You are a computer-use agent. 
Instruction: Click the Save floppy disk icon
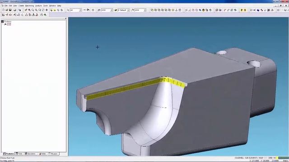10,10
